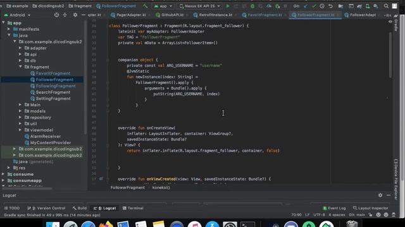This screenshot has height=227, width=405.
Task: Click override gutter icon beside onViewCreated
Action: pos(101,178)
